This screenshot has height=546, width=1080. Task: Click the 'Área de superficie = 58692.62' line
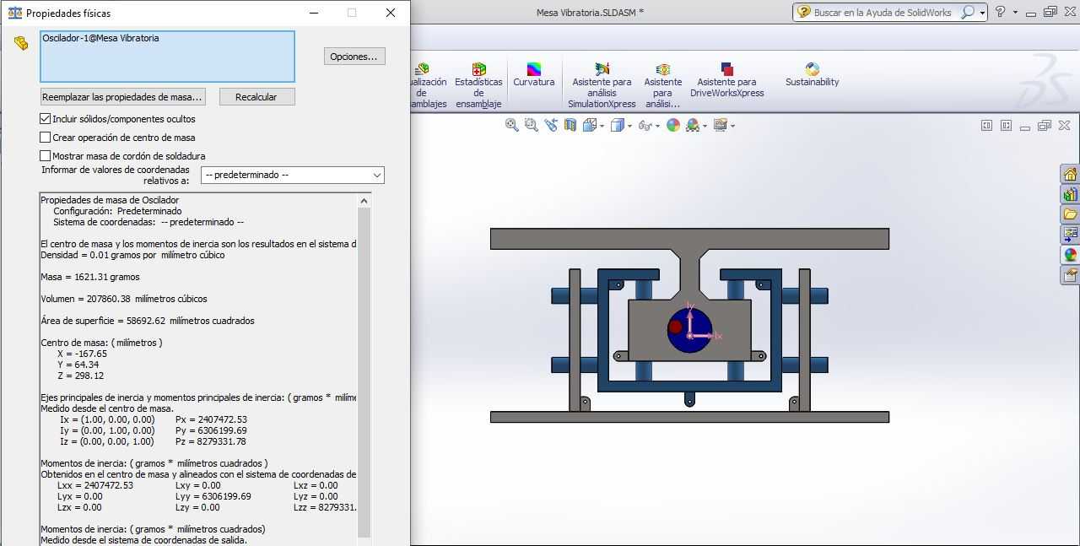click(x=148, y=321)
